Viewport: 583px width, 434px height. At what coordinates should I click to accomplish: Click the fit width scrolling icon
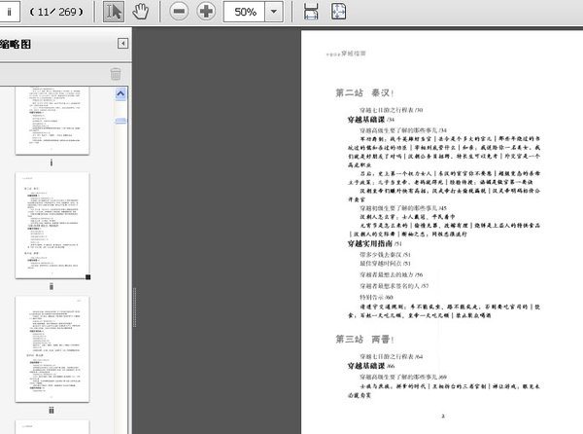pos(311,12)
